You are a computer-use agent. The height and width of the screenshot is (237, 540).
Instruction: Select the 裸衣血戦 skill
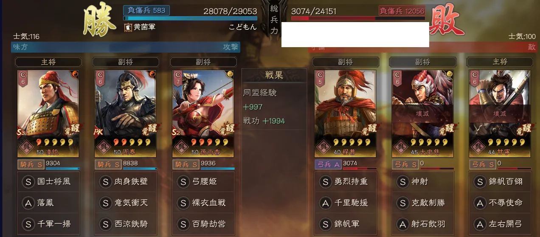pyautogui.click(x=202, y=203)
